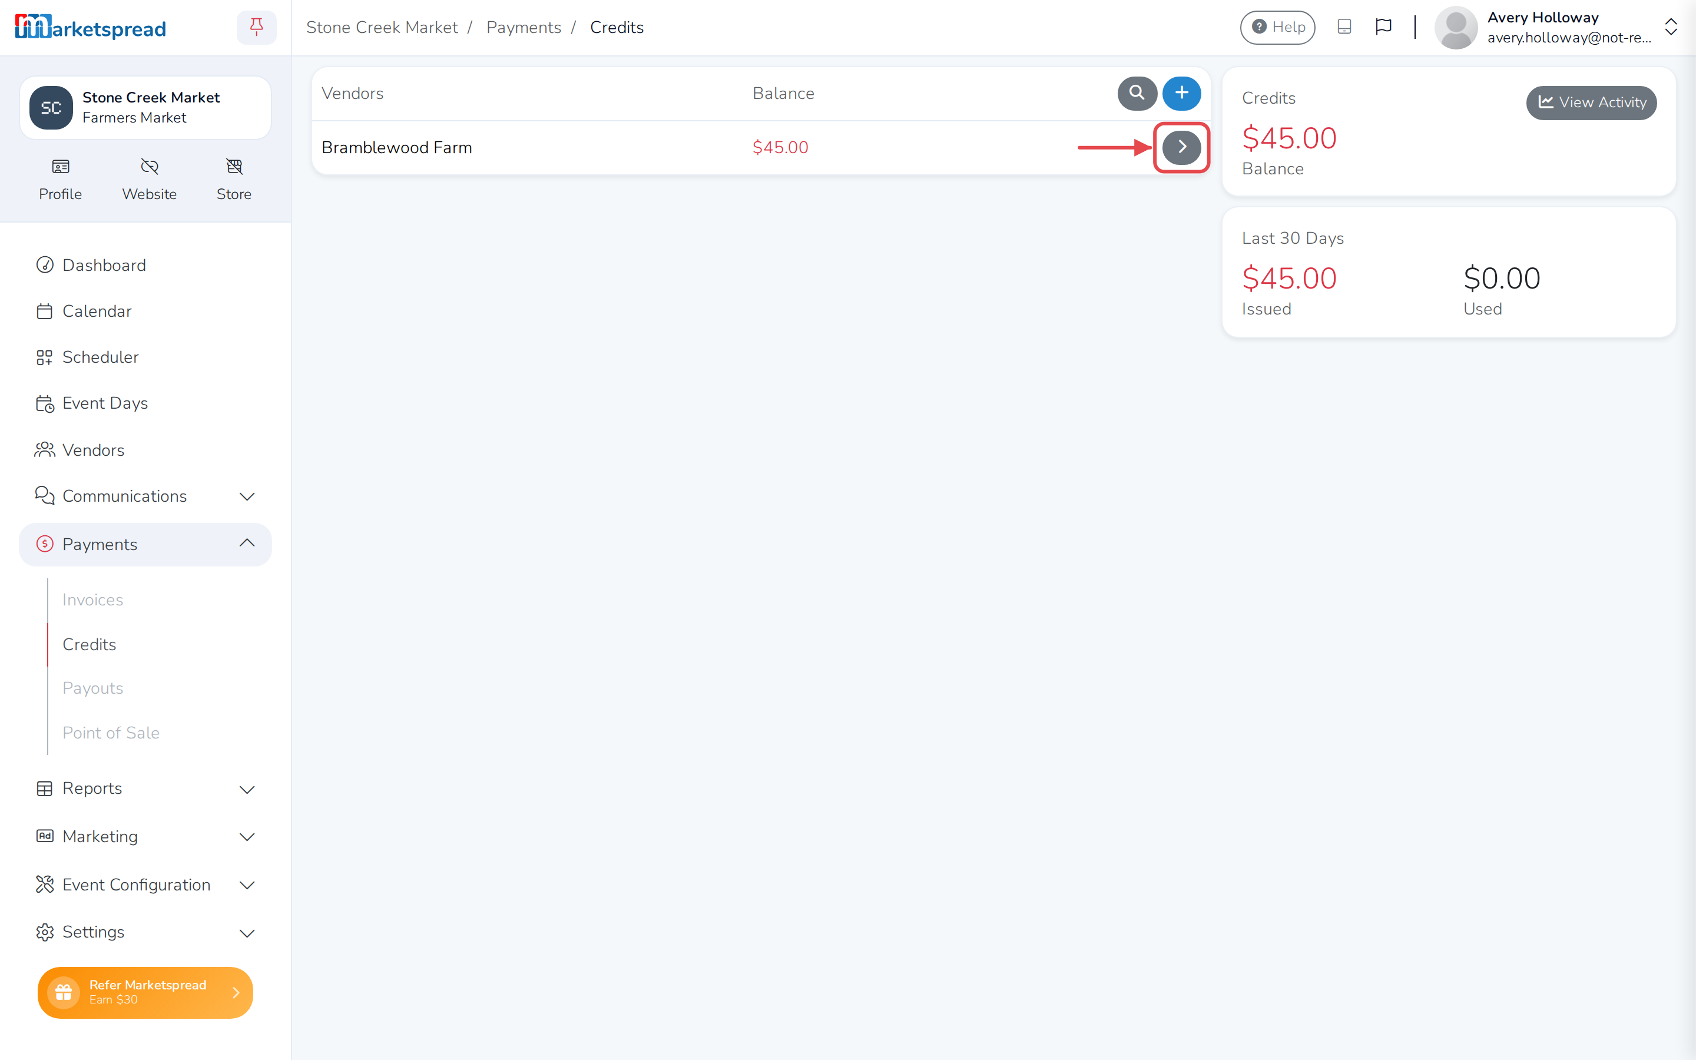Expand the Communications menu
The image size is (1696, 1060).
(145, 496)
